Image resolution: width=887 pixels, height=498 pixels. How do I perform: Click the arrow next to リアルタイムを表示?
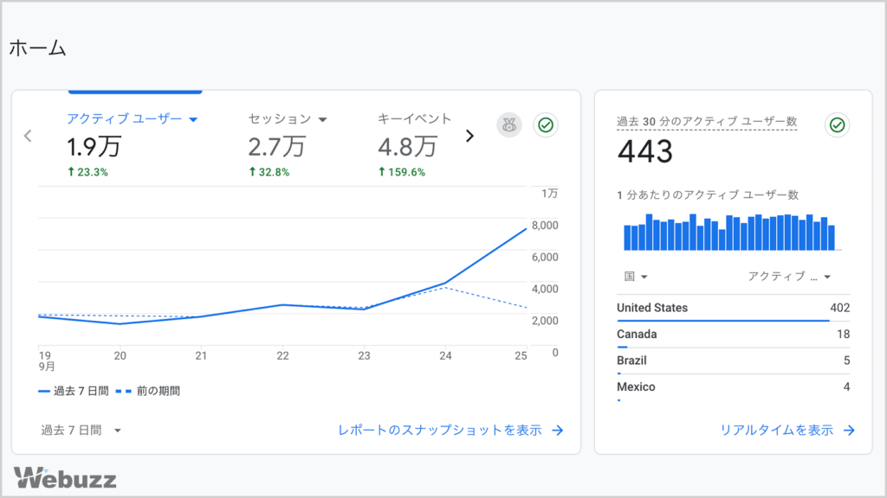pos(849,431)
